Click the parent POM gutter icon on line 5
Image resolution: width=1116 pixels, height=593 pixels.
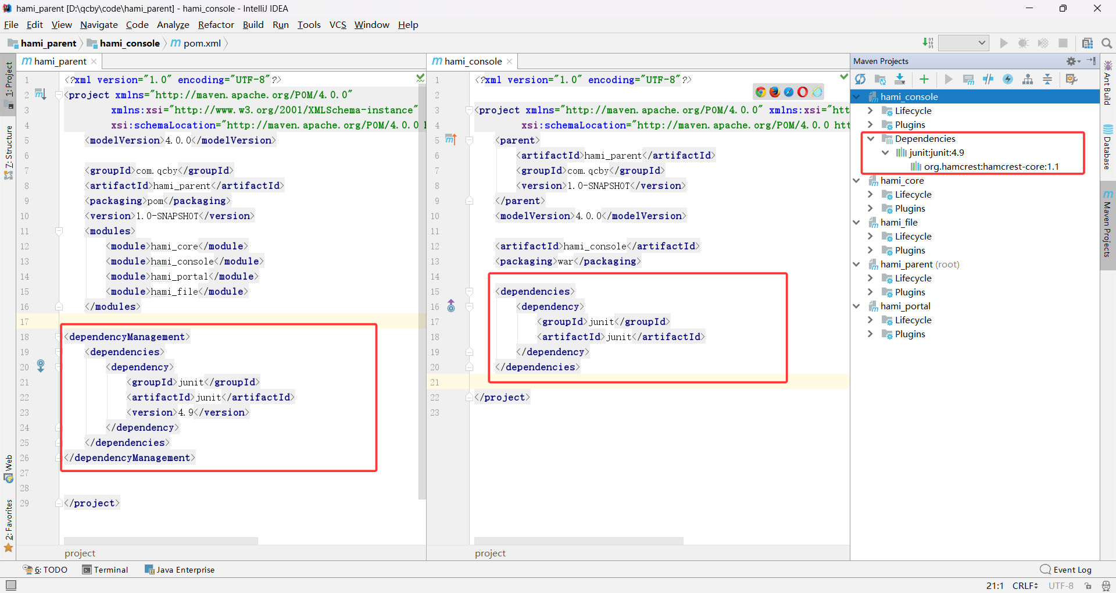451,140
